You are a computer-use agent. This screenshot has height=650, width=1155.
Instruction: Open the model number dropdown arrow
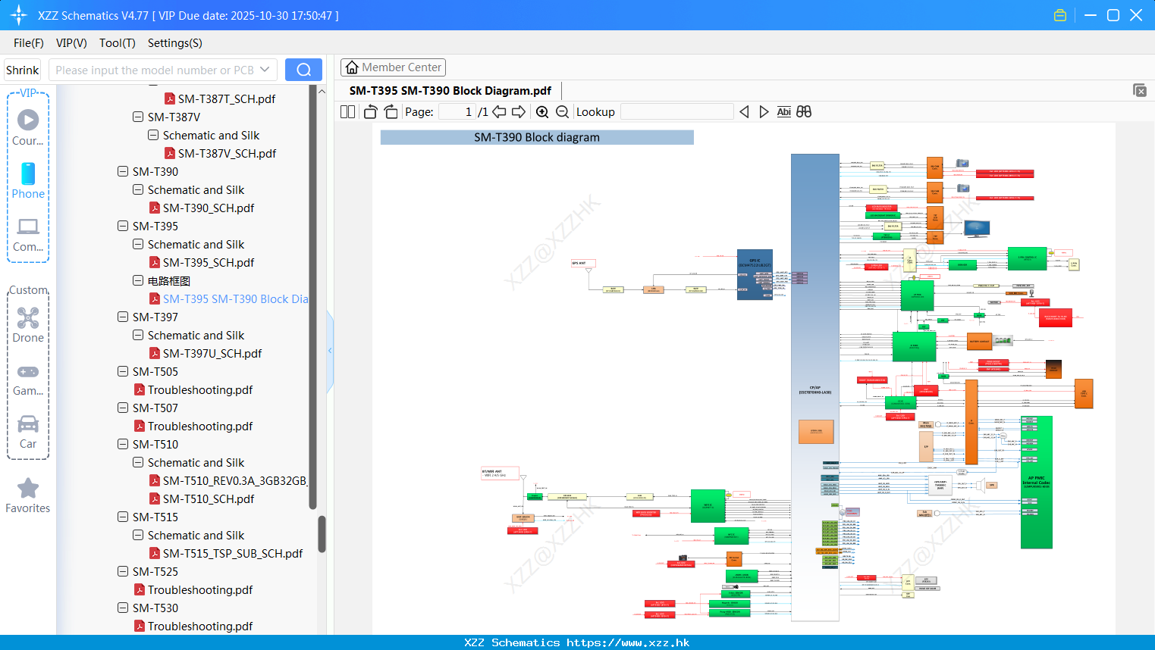click(265, 70)
